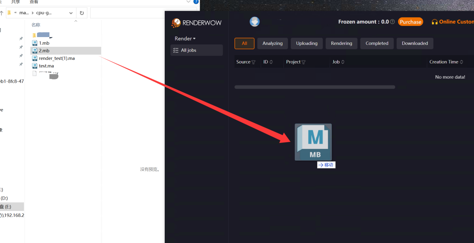Select the eb1-8fc8-47 navigation item

pos(12,81)
